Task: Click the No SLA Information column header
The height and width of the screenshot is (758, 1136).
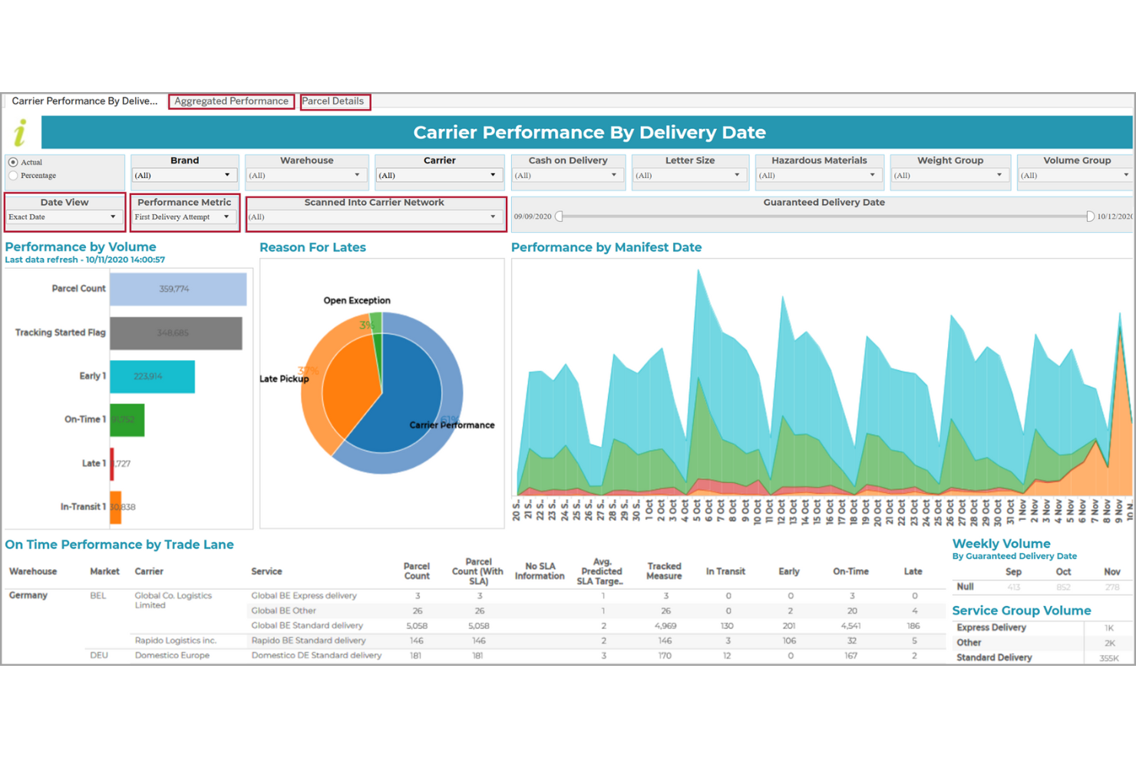Action: pyautogui.click(x=540, y=572)
